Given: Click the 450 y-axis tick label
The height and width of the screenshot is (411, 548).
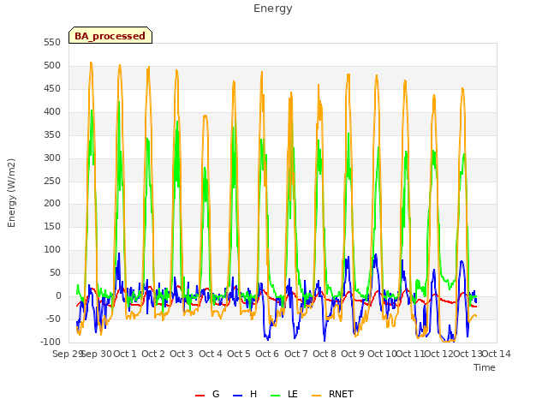Looking at the screenshot, I should click(52, 88).
